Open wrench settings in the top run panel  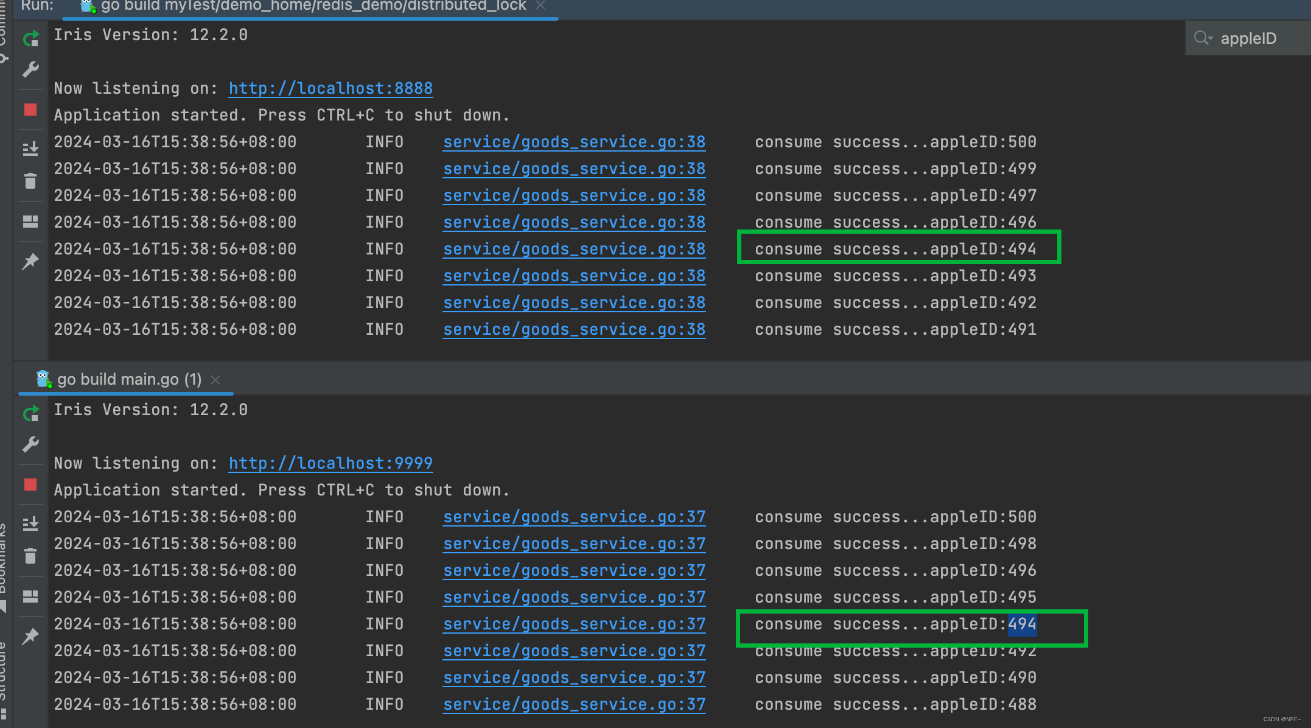(30, 69)
